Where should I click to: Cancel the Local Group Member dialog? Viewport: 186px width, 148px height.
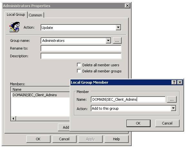167,123
